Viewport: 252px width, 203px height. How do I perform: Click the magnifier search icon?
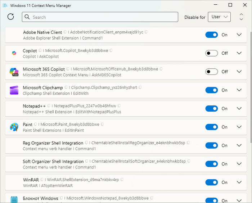(x=27, y=17)
